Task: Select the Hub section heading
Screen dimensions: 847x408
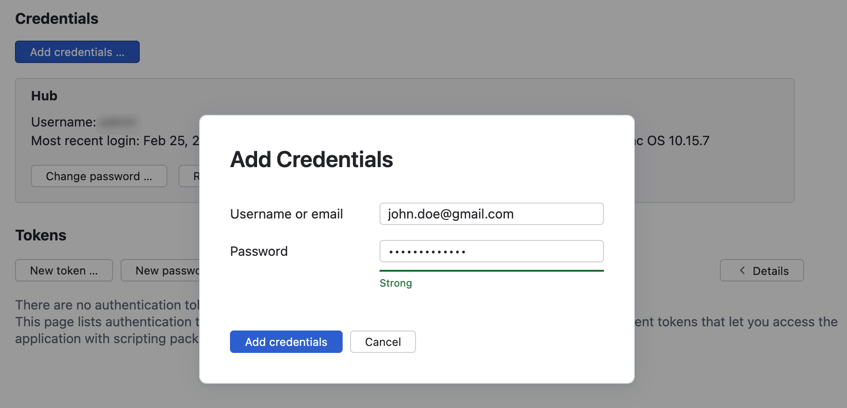Action: coord(44,96)
